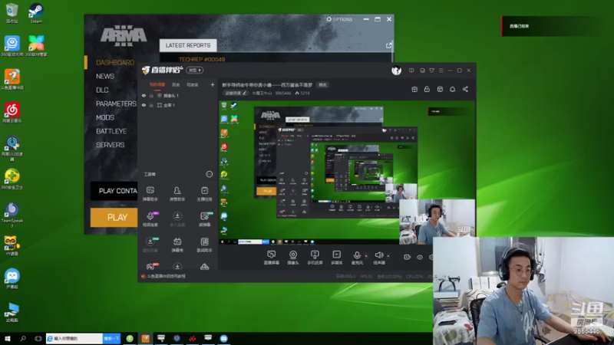Open the 读弹幕 read danmaku tool
The image size is (614, 345).
click(x=204, y=219)
